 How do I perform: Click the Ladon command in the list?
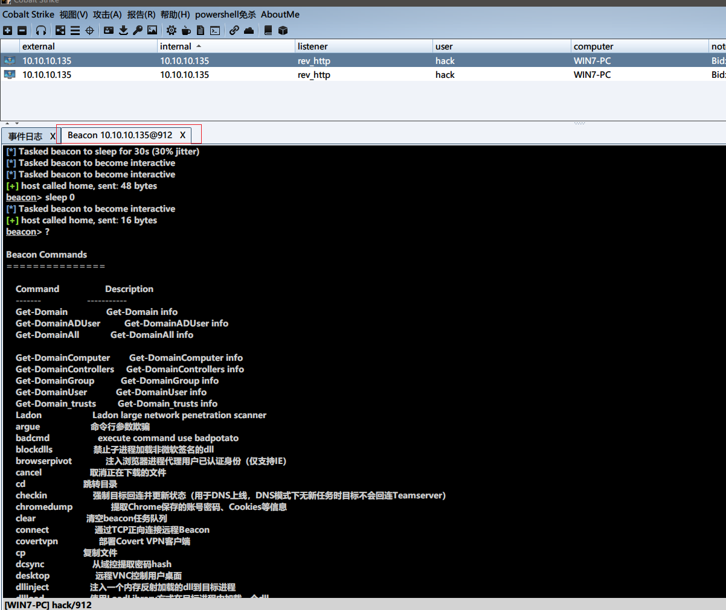pyautogui.click(x=28, y=415)
